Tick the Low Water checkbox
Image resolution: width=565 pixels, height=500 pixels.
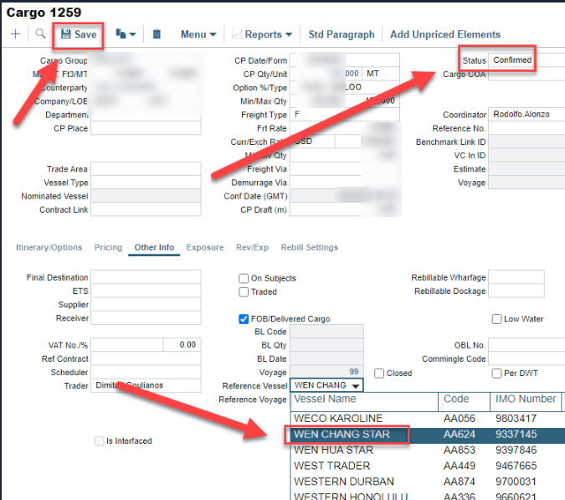point(496,319)
